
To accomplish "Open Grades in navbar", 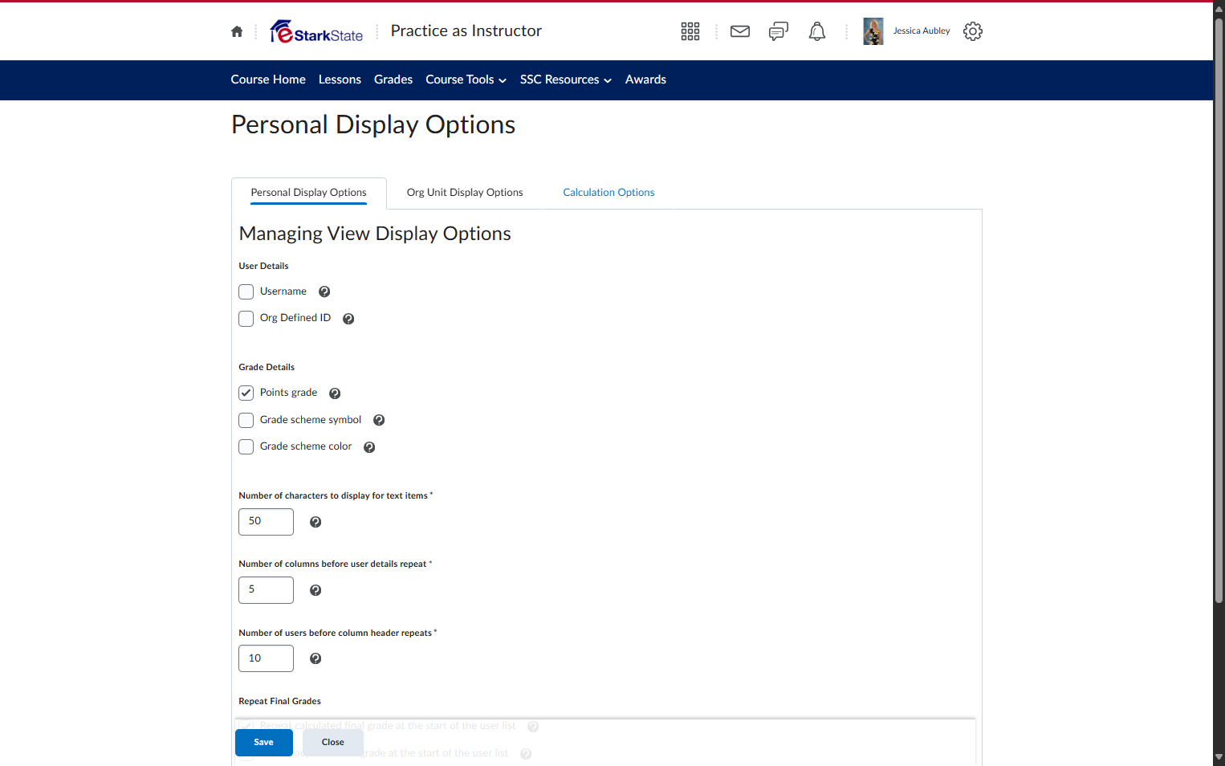I will pyautogui.click(x=393, y=79).
